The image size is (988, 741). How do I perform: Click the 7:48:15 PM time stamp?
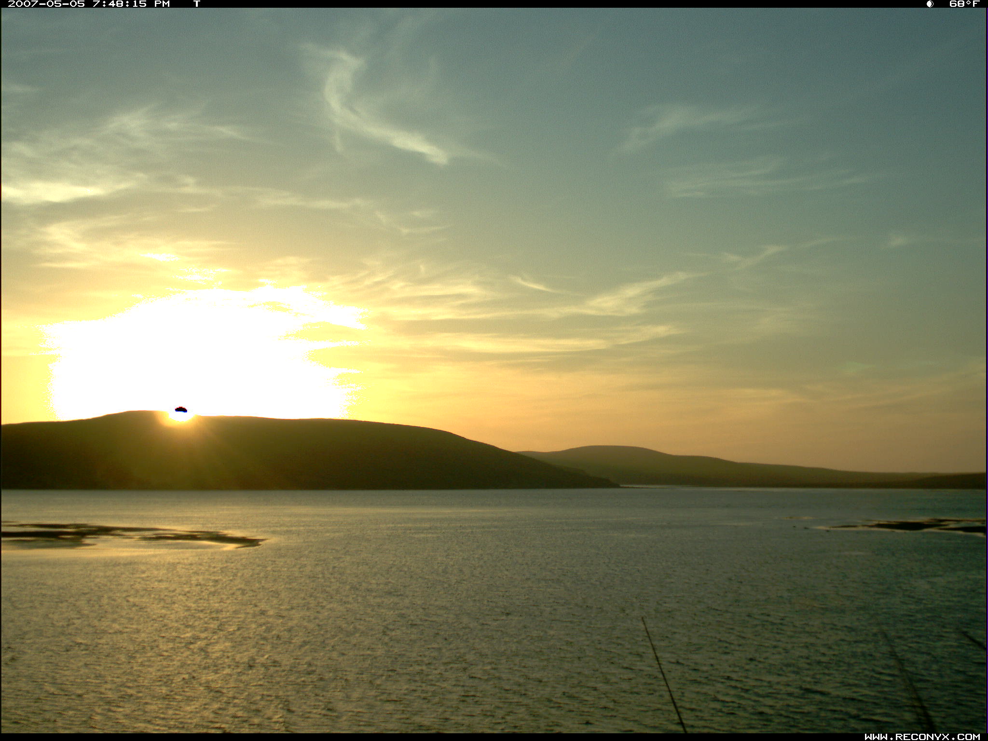pyautogui.click(x=131, y=4)
